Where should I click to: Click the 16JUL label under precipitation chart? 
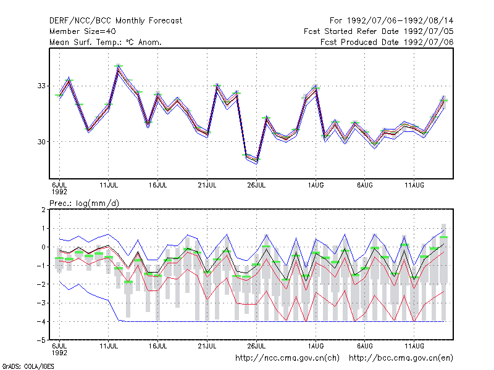pyautogui.click(x=158, y=346)
